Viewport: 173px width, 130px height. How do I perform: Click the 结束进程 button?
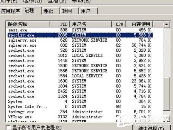point(151,128)
